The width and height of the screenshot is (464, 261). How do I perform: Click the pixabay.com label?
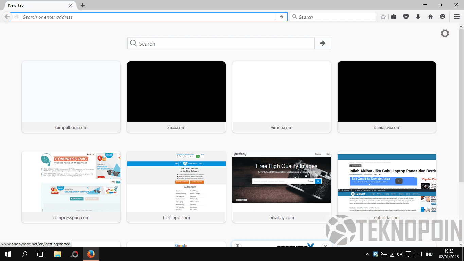(282, 217)
